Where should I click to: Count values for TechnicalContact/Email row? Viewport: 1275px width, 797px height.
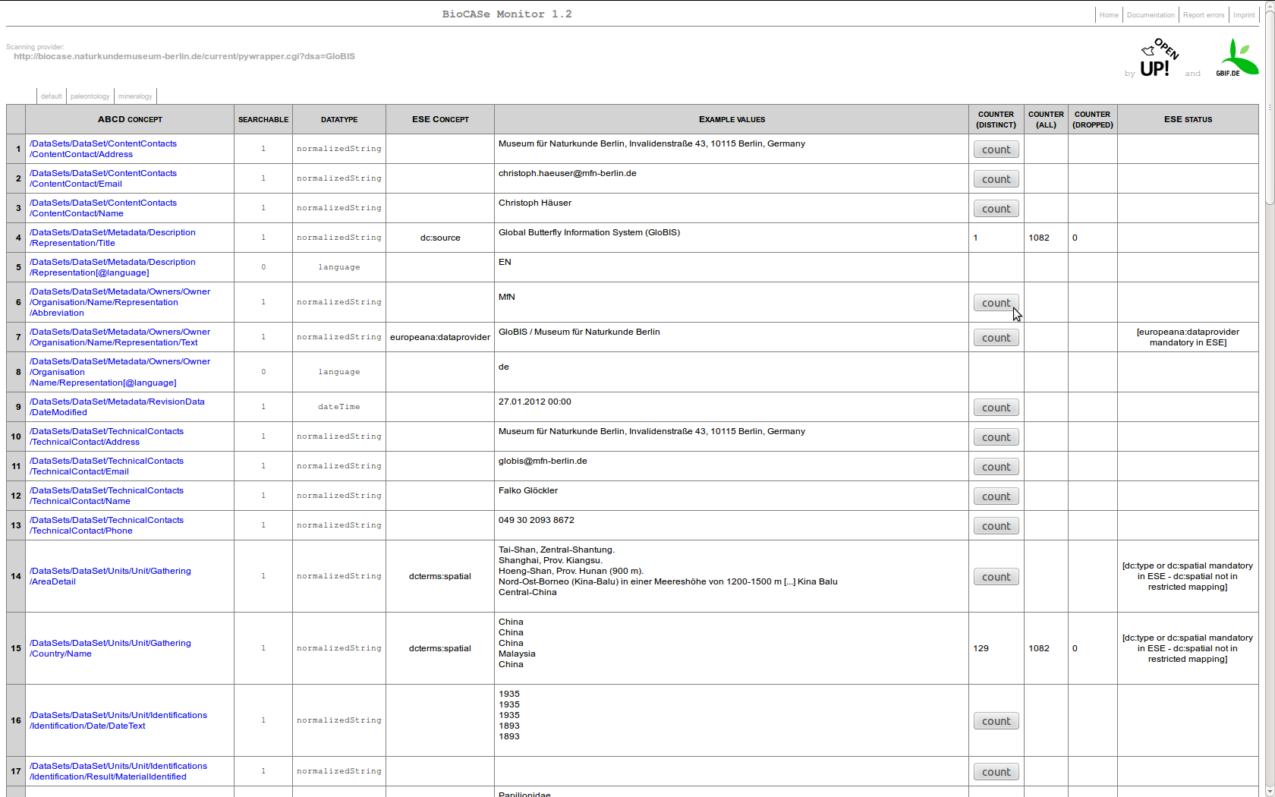click(x=996, y=467)
